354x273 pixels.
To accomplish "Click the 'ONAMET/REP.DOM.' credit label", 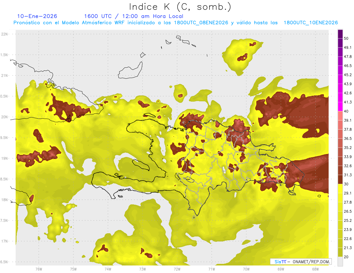I will [x=311, y=262].
